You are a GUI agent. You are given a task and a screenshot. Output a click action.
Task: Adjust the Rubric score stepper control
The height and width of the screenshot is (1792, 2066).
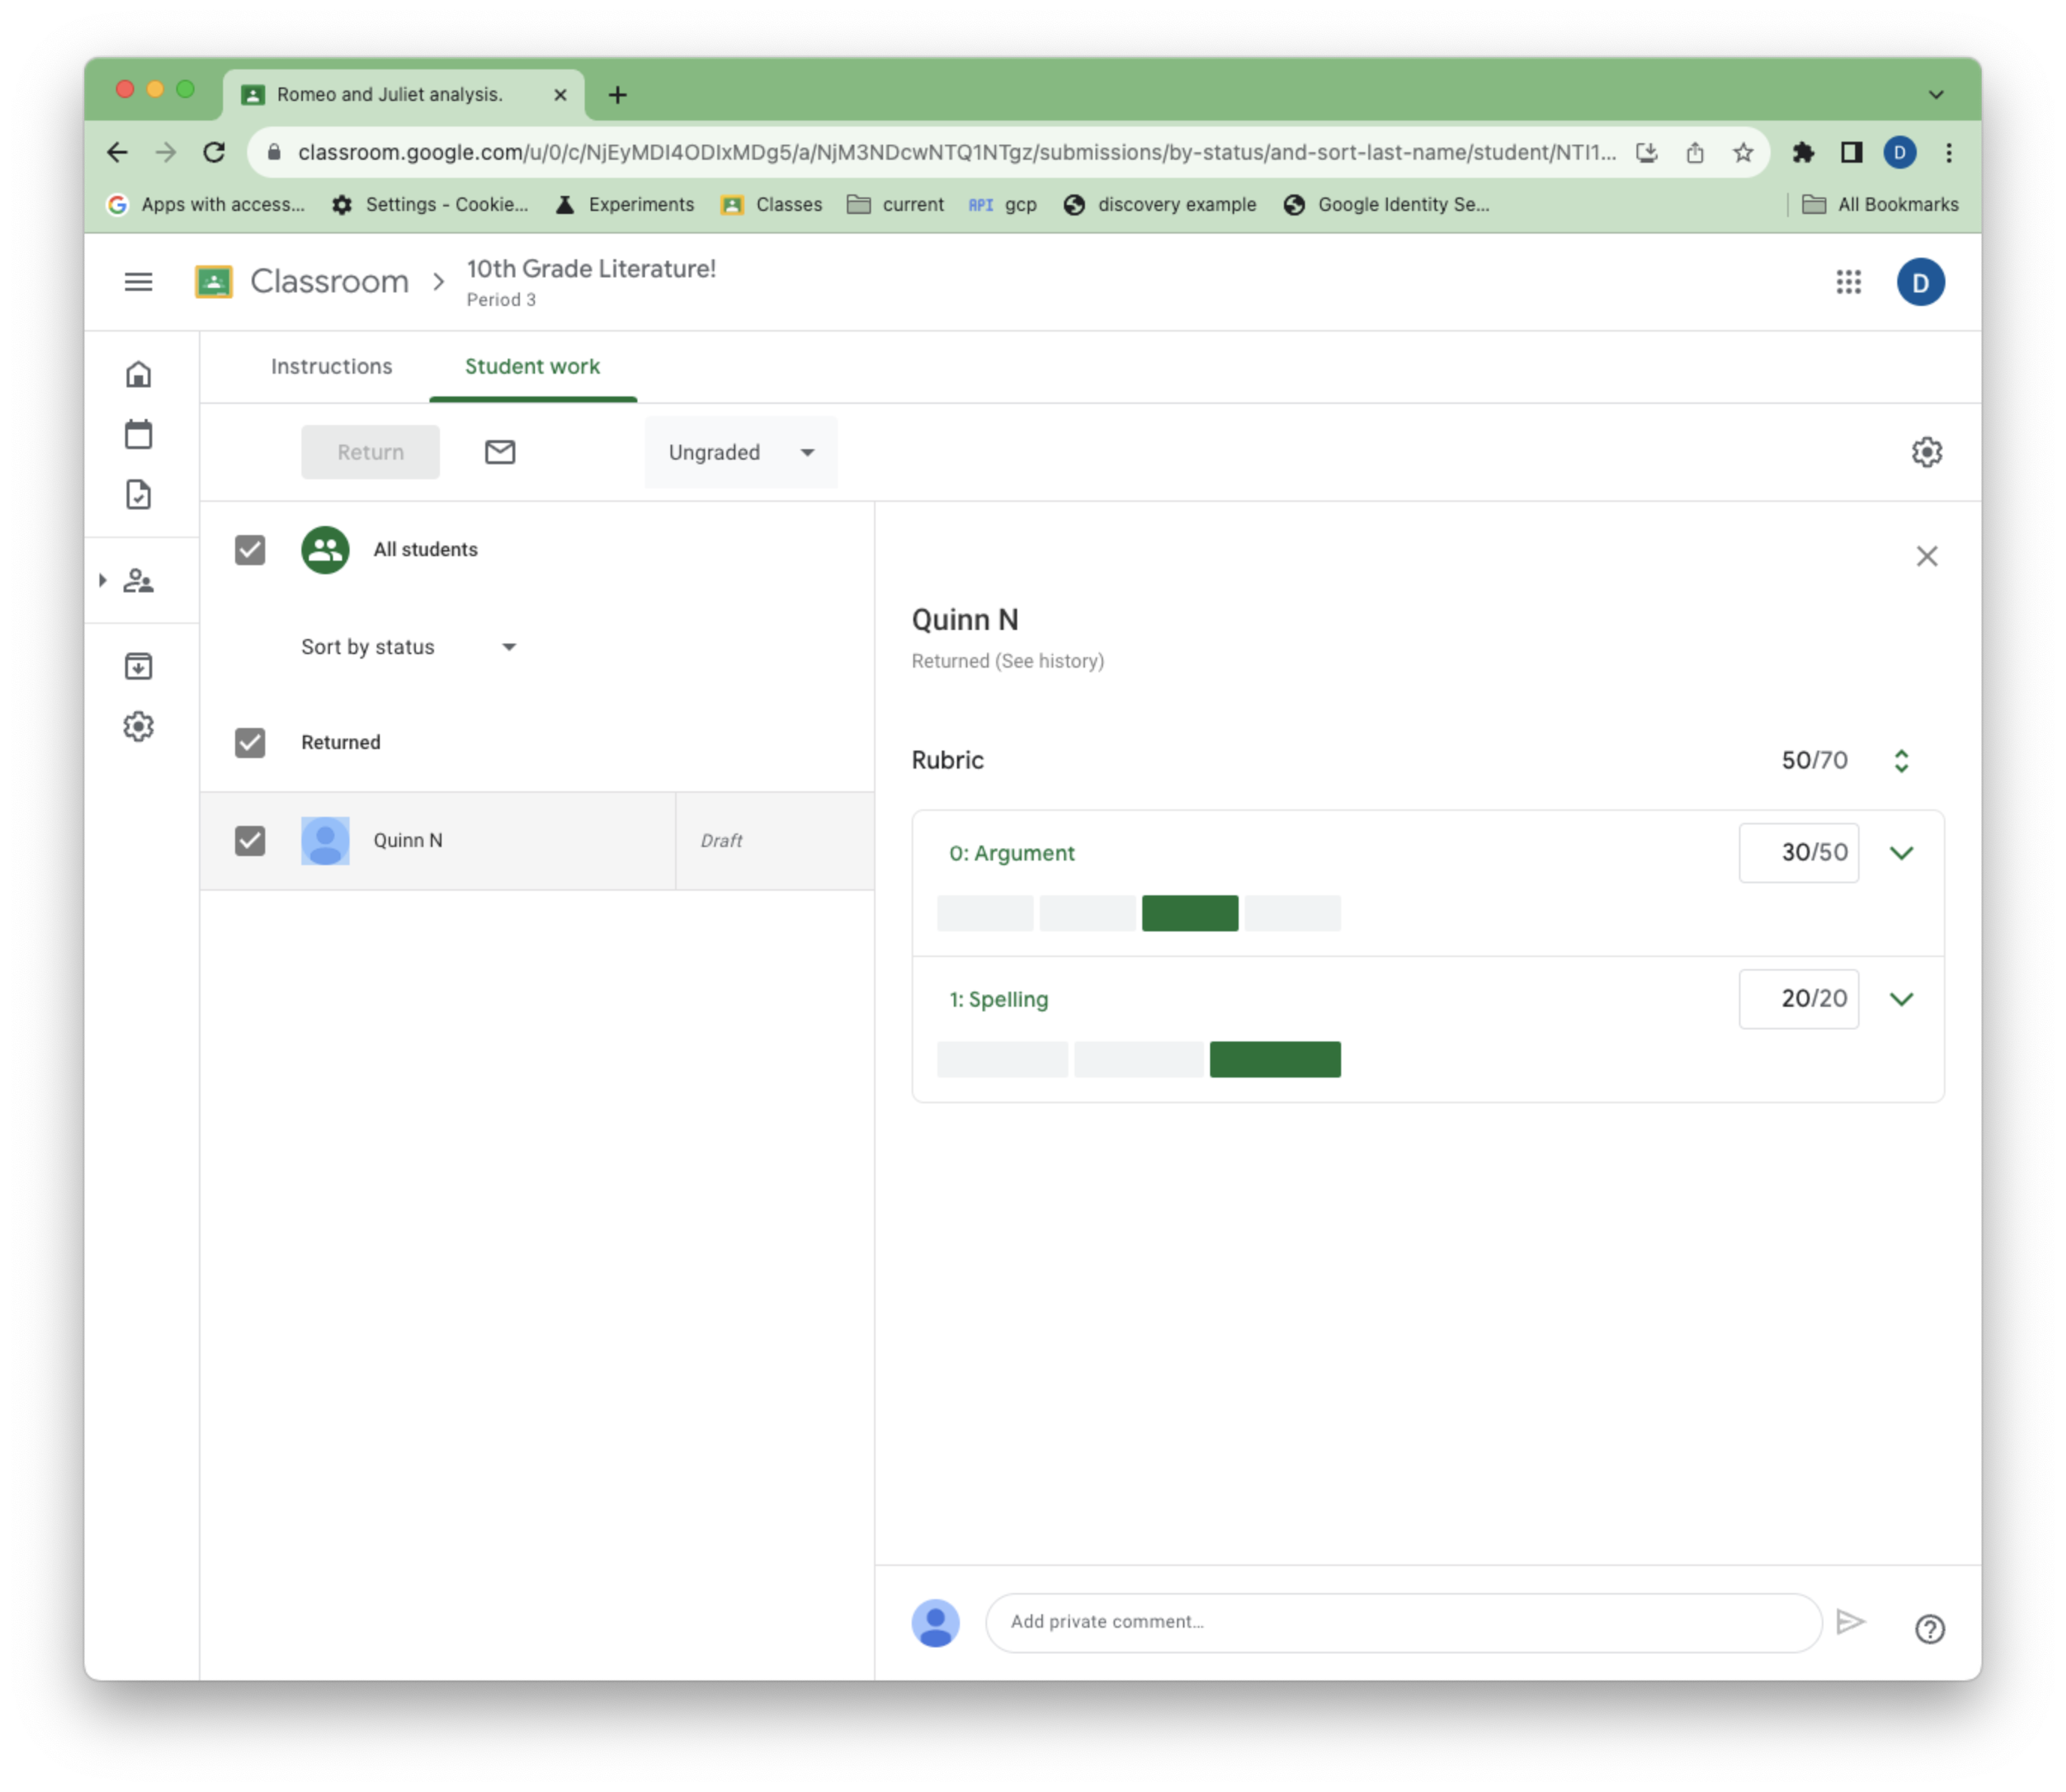click(1901, 759)
